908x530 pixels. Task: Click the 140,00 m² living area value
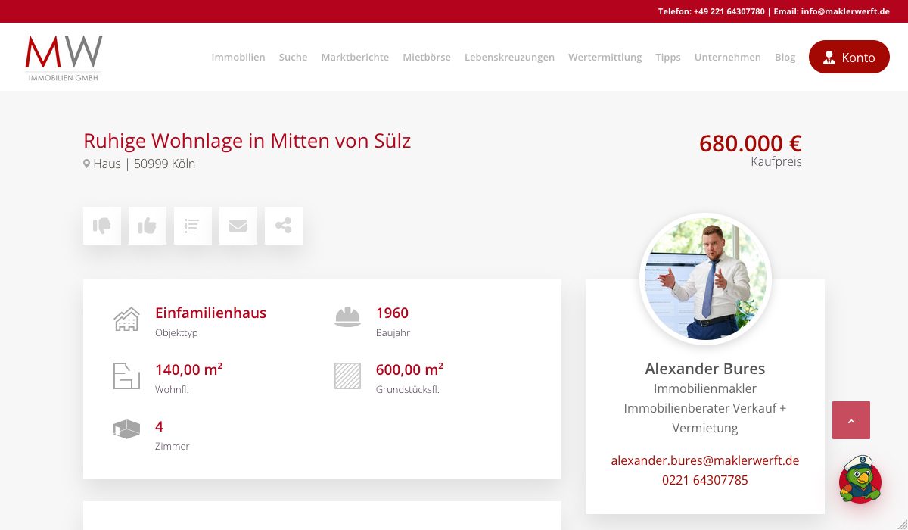[x=189, y=369]
